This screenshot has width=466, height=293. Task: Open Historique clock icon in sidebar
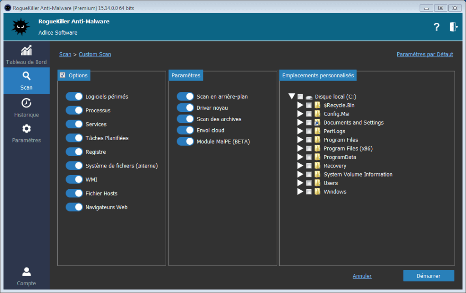click(26, 103)
